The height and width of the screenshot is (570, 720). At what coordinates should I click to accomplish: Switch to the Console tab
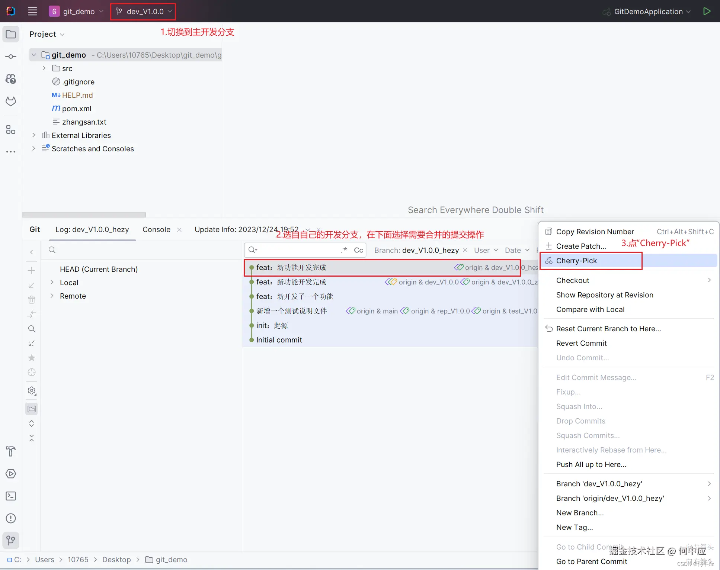pyautogui.click(x=156, y=229)
